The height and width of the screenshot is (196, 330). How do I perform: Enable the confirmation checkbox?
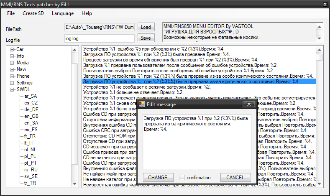(181, 178)
